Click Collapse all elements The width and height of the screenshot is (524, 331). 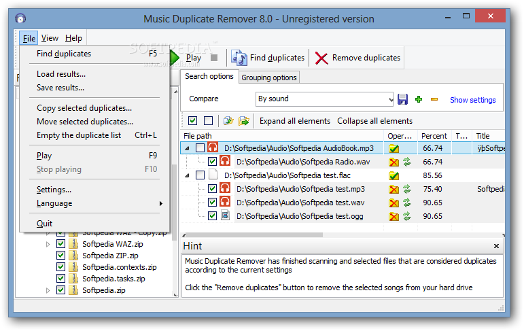click(374, 121)
